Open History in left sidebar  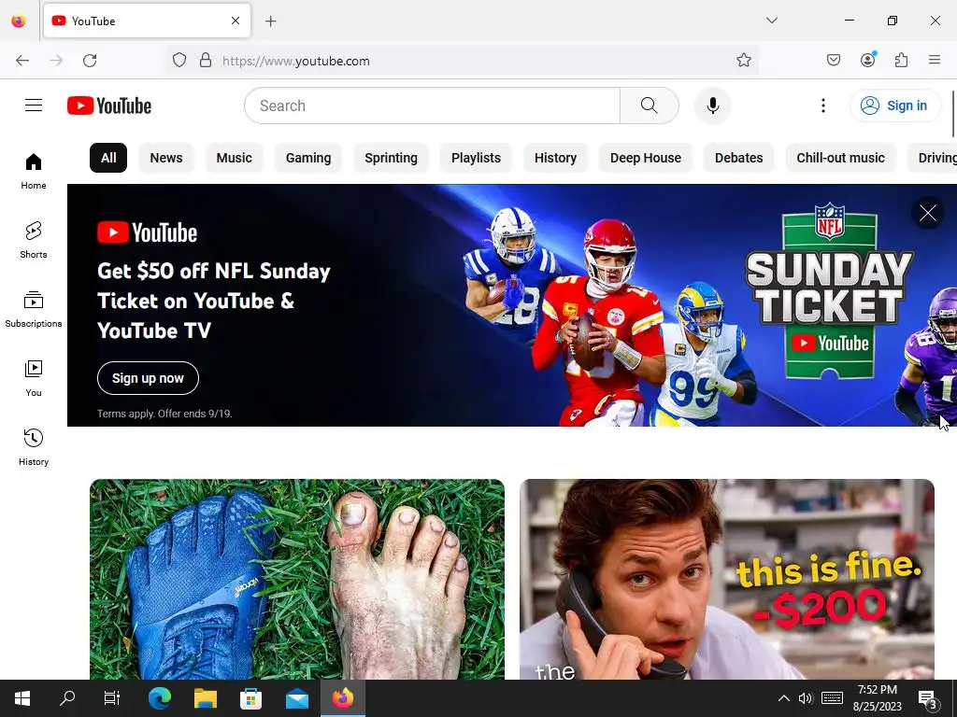pos(34,447)
